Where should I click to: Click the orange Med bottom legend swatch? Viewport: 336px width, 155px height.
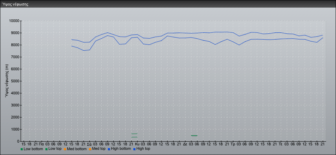pyautogui.click(x=65, y=149)
